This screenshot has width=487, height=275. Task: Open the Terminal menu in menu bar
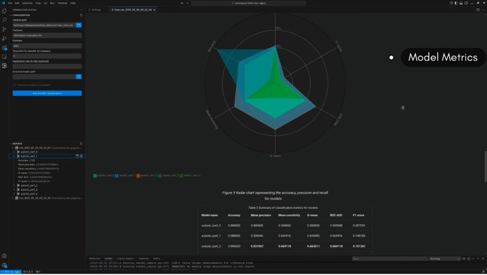pos(62,3)
